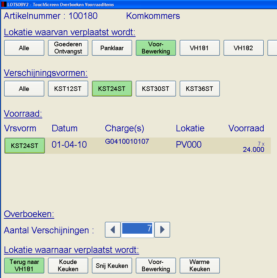The width and height of the screenshot is (277, 278).
Task: Click the underlined 'Voorraad:' heading
Action: pos(23,114)
